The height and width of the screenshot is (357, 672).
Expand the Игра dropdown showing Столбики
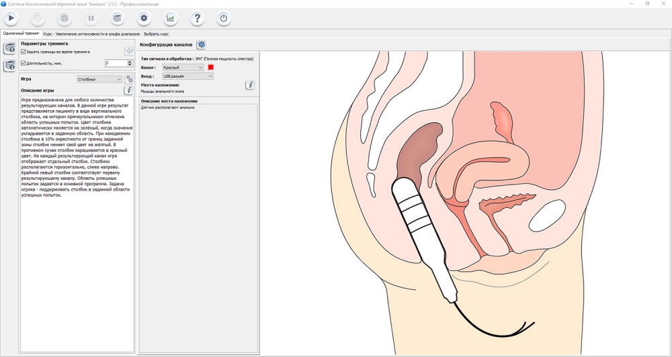click(99, 79)
